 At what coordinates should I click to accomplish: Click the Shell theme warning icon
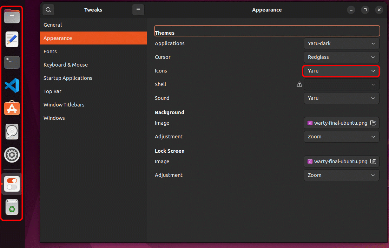pos(299,84)
